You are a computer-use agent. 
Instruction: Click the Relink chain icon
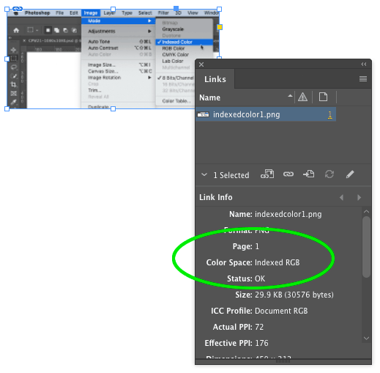(288, 174)
